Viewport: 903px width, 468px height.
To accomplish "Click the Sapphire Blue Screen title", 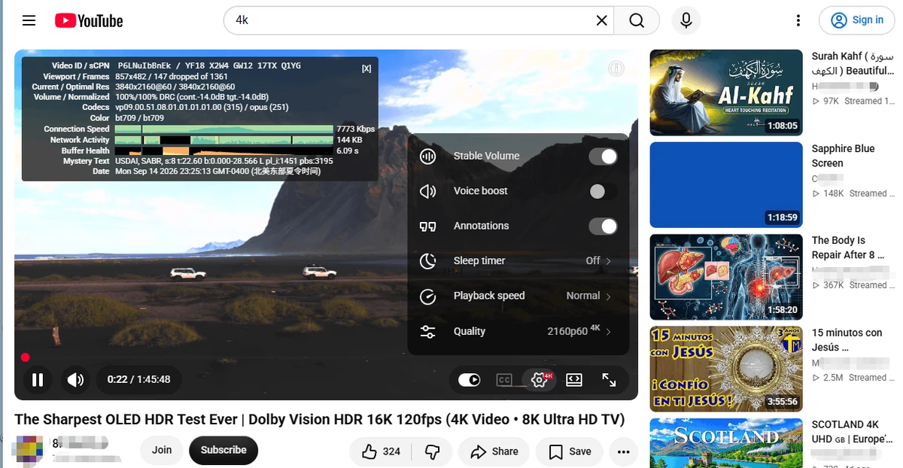I will 843,156.
